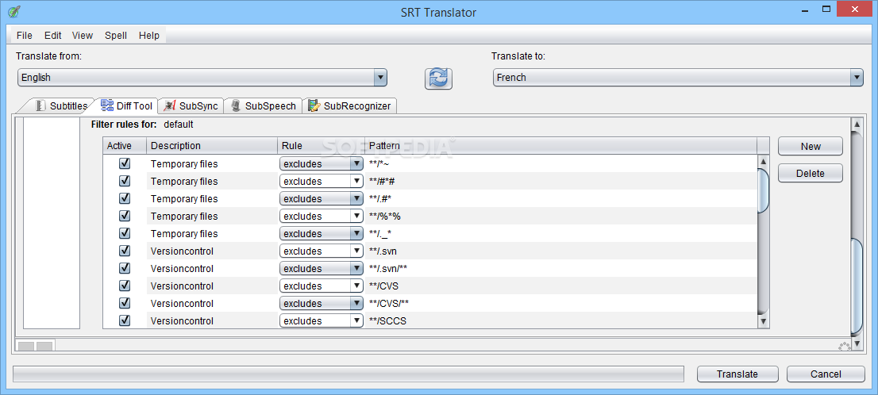Click the **/CVS pattern cell
Viewport: 878px width, 395px height.
[x=560, y=286]
